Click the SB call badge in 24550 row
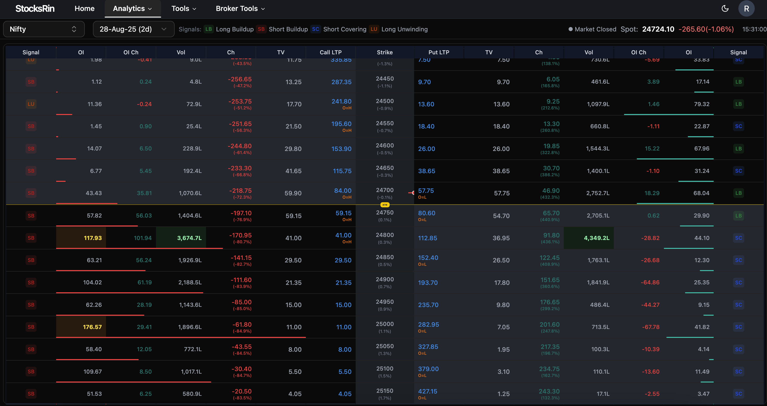Screen dimensions: 767x406 [x=31, y=126]
